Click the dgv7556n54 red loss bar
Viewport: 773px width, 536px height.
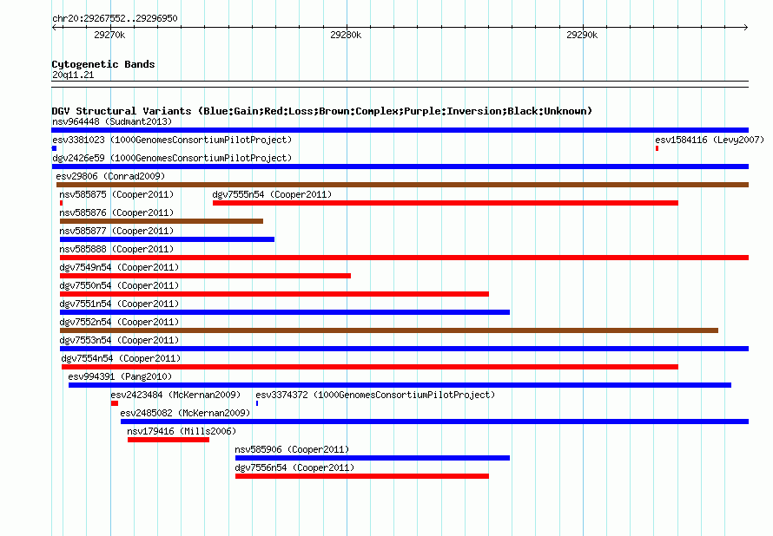click(362, 476)
